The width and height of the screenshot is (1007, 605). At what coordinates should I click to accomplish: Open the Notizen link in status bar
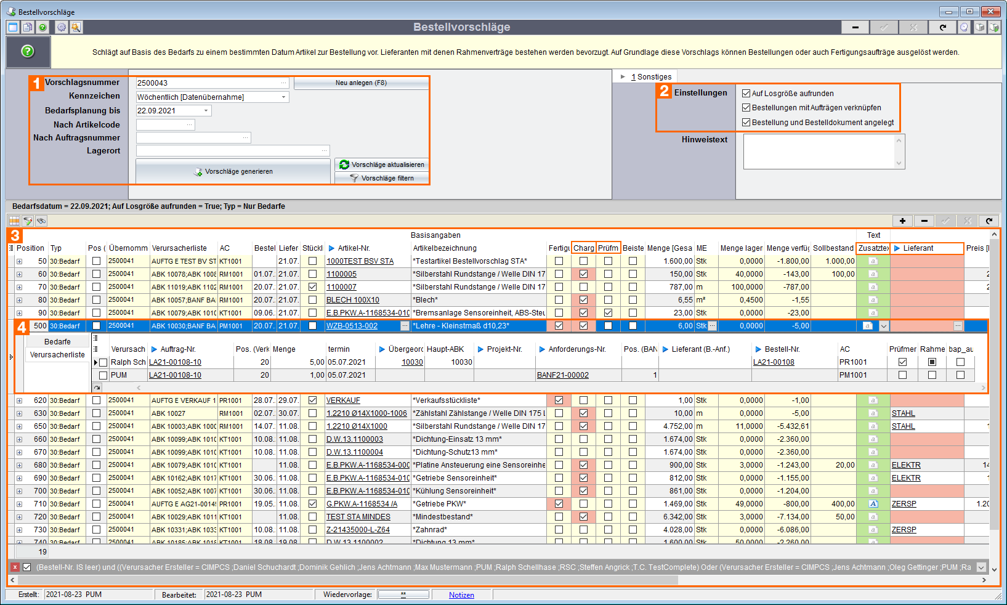(x=461, y=595)
